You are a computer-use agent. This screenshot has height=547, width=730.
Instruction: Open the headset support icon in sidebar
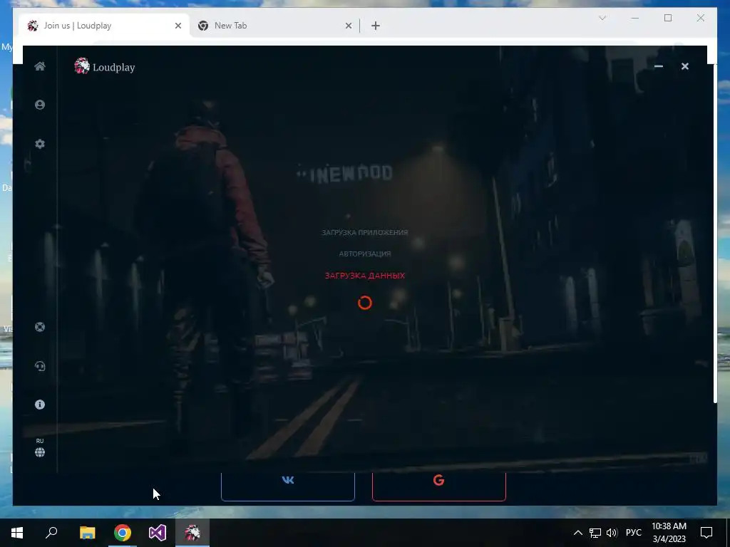click(40, 367)
